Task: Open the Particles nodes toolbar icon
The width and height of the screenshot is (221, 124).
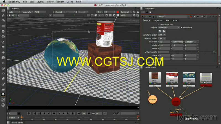Action: pyautogui.click(x=3, y=63)
